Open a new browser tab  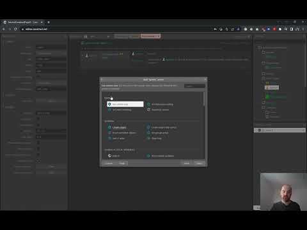coord(49,22)
